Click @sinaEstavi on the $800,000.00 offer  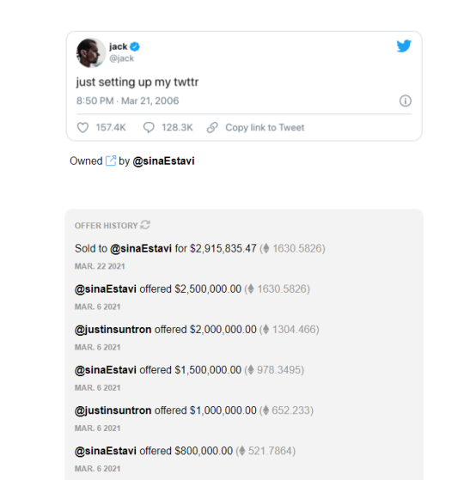[106, 451]
